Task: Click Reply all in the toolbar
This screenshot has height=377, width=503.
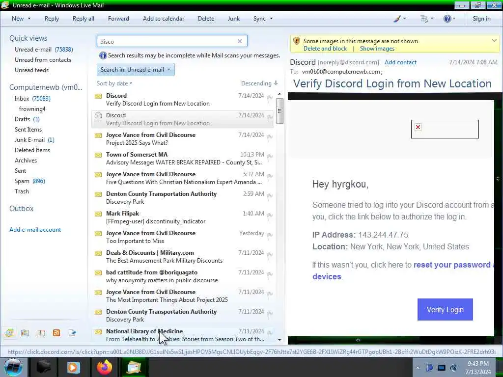Action: coord(84,19)
